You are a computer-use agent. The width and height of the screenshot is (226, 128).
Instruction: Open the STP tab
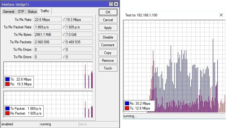(21, 12)
